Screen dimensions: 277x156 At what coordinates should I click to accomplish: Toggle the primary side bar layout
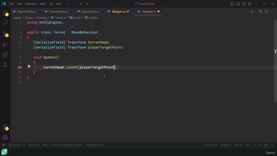pyautogui.click(x=232, y=4)
